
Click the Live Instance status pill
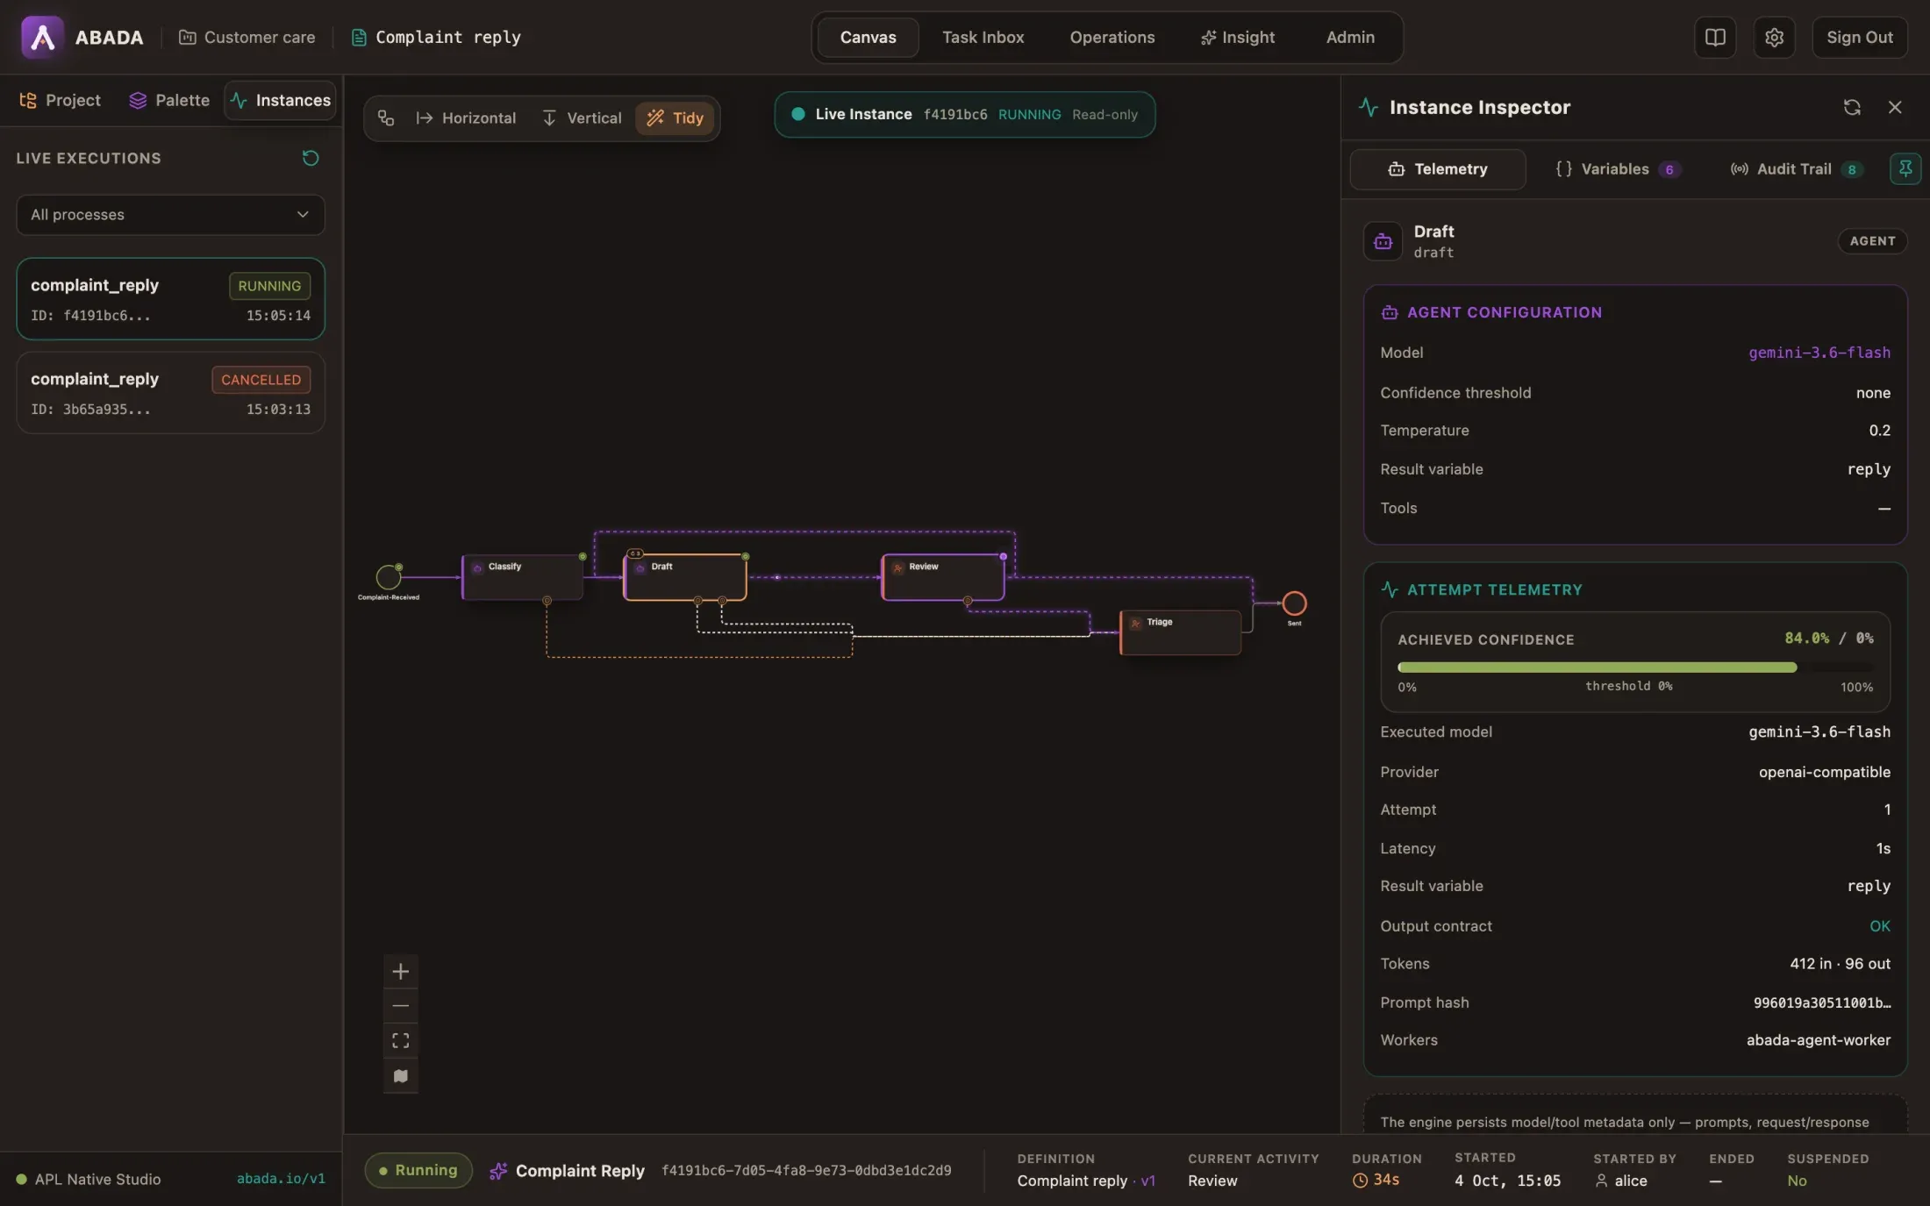pos(964,114)
